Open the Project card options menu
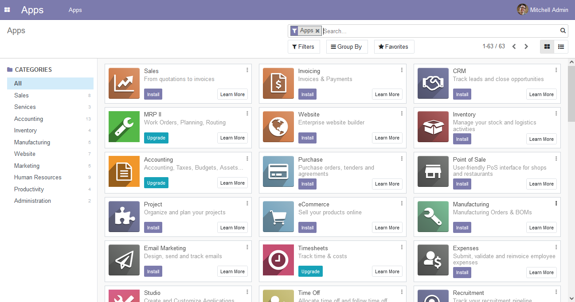Screen dimensions: 575x302 click(247, 203)
